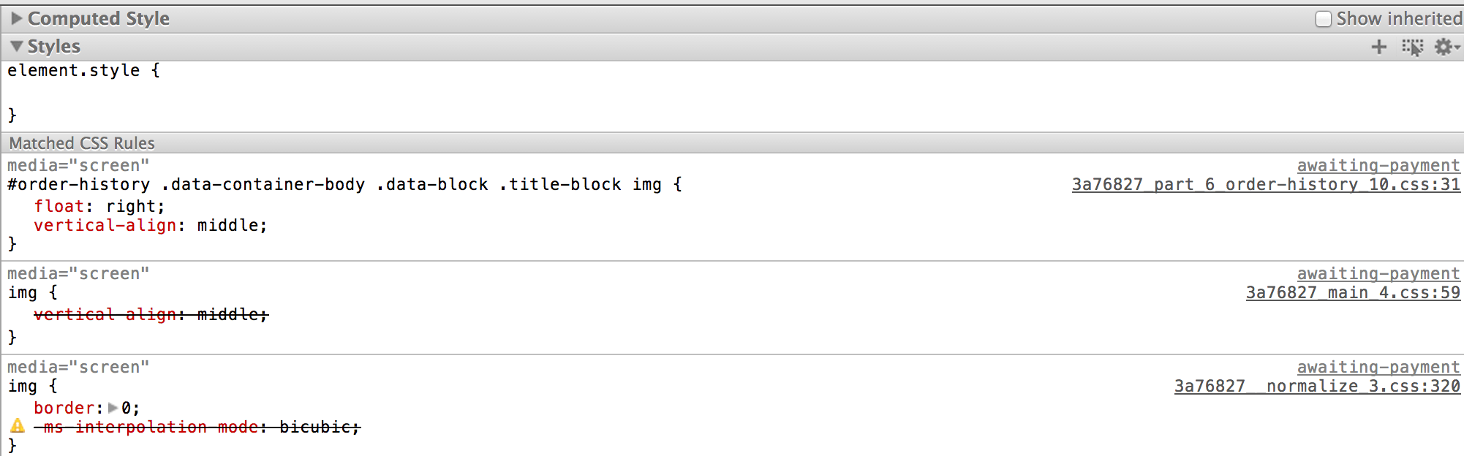Open 3a76827__normalize_3.css:320 source link
Image resolution: width=1464 pixels, height=456 pixels.
point(1316,386)
